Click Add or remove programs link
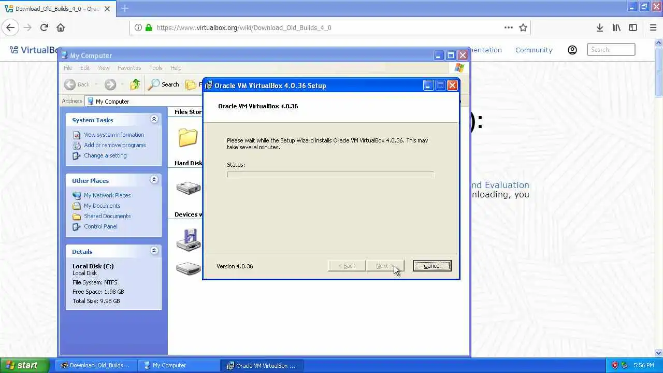Screen dimensions: 663x373 click(x=114, y=145)
